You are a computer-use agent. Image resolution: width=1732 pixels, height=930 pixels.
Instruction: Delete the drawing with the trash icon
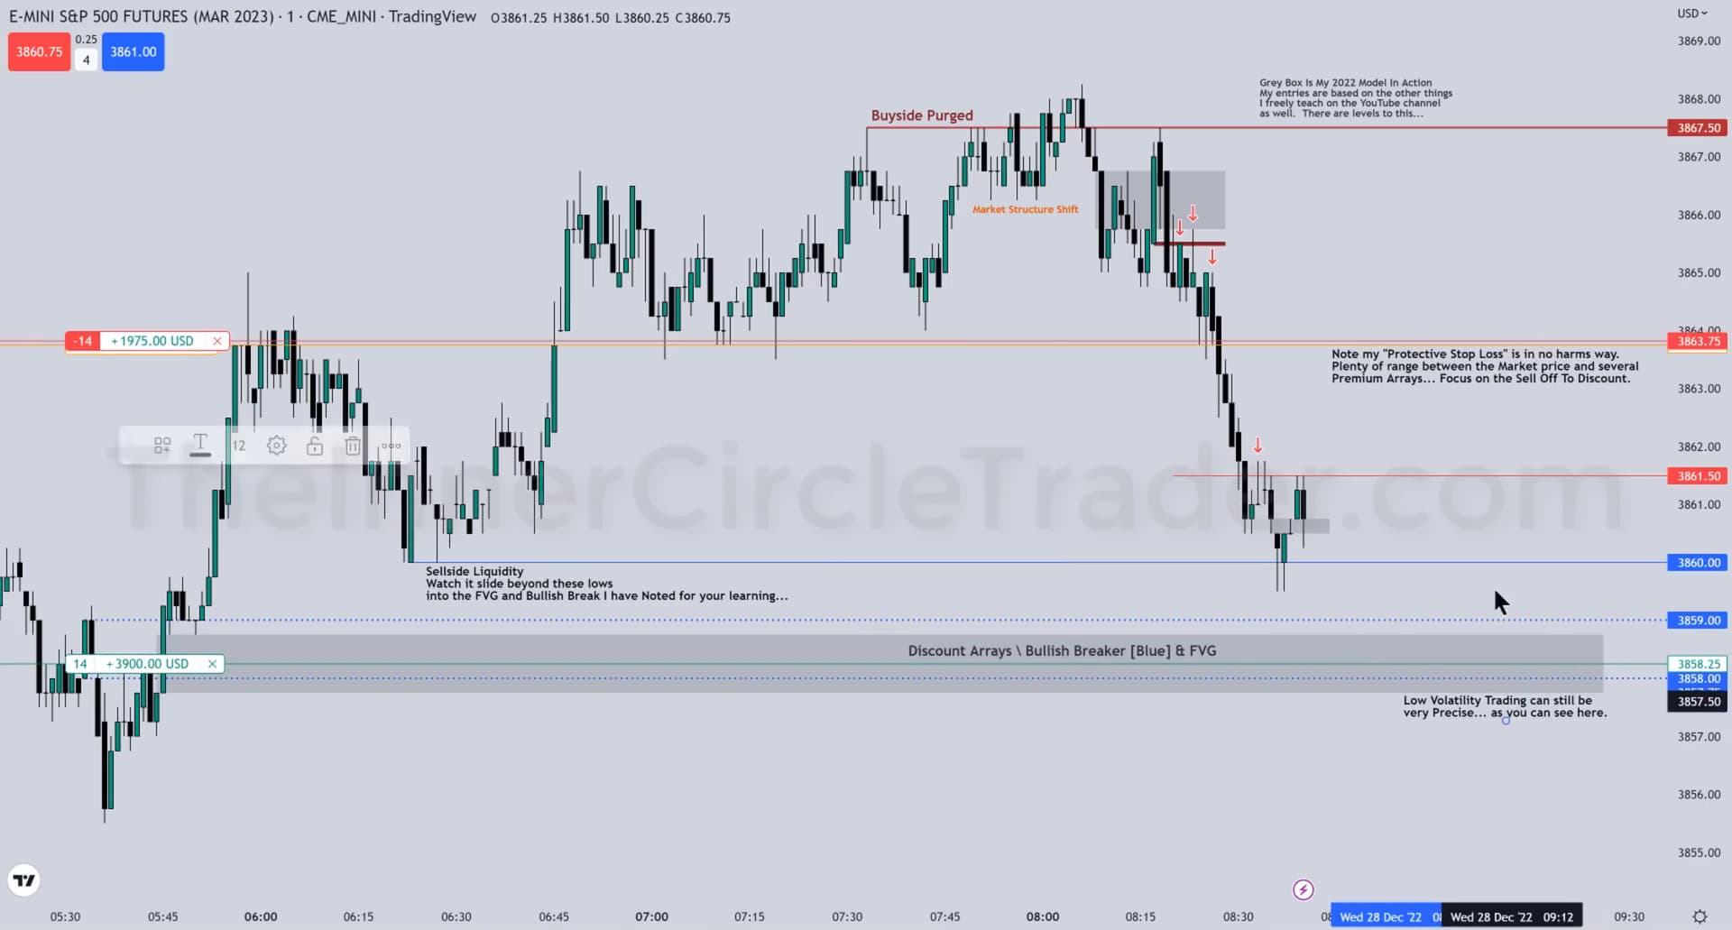pos(353,446)
